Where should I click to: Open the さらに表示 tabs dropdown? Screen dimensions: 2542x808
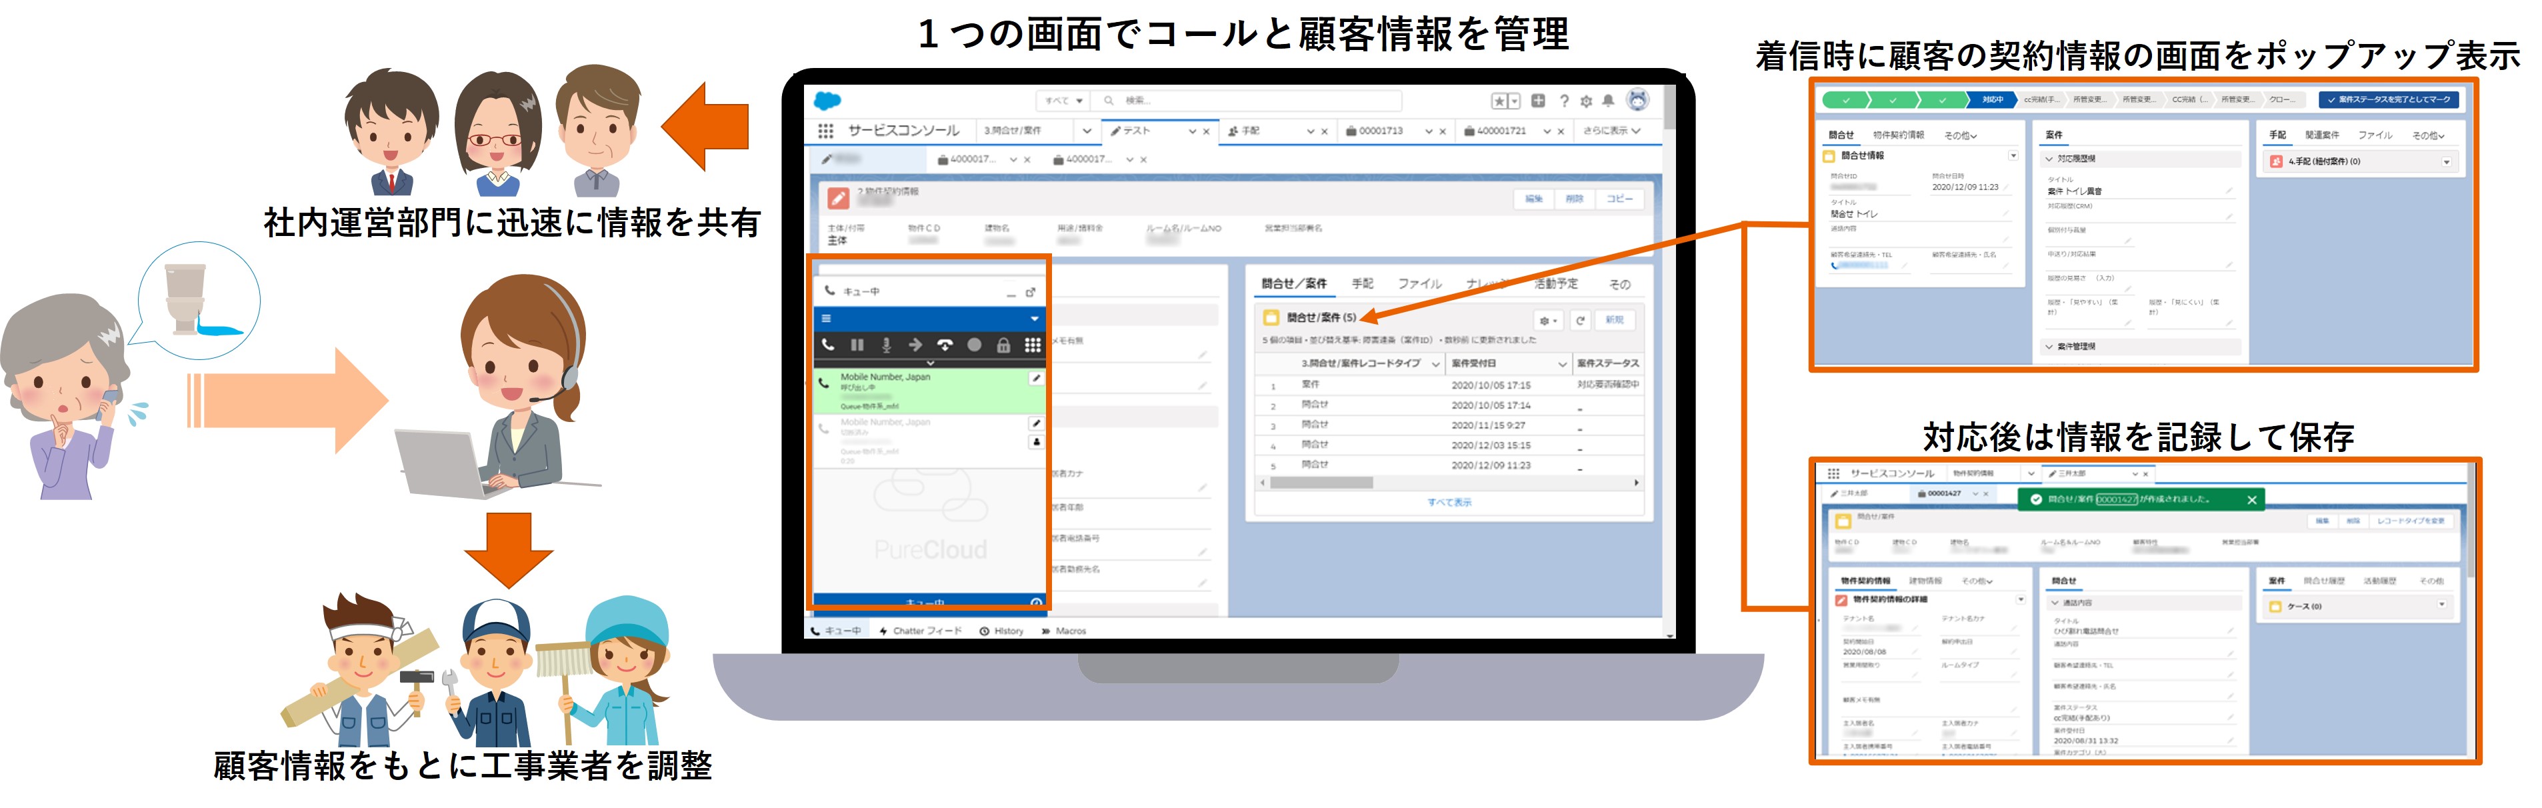pyautogui.click(x=1611, y=130)
